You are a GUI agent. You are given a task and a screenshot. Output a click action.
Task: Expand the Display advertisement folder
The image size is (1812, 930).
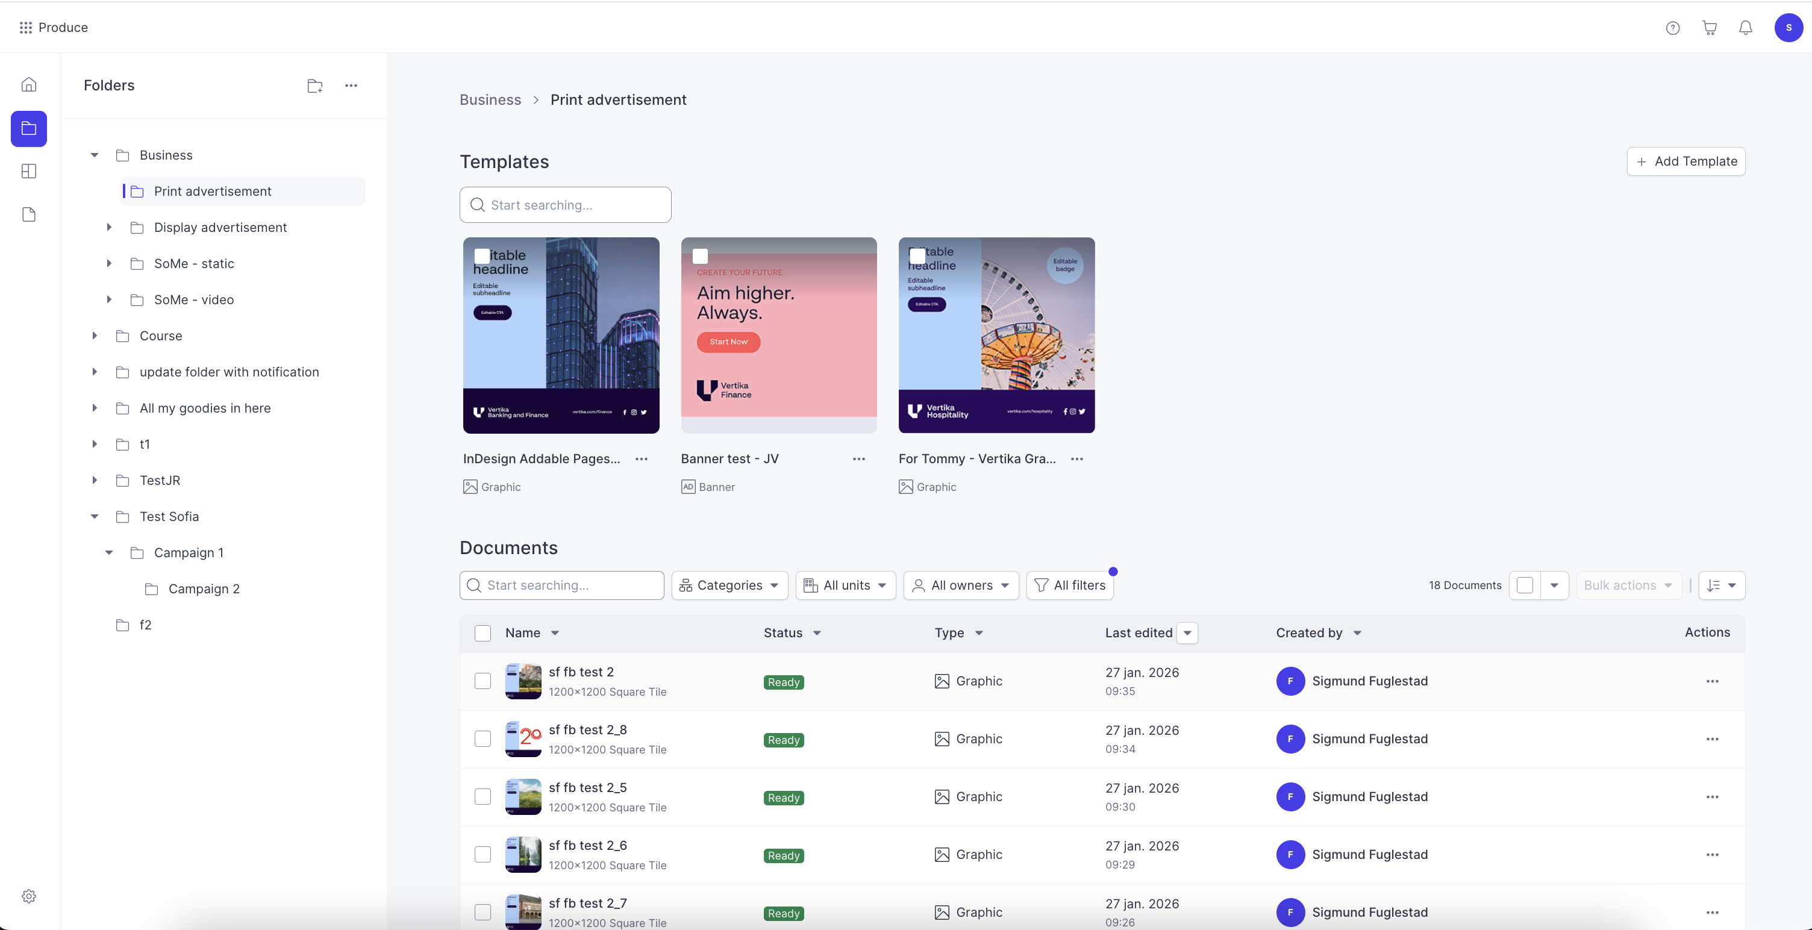109,227
